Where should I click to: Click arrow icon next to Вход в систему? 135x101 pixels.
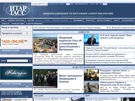click(x=27, y=27)
